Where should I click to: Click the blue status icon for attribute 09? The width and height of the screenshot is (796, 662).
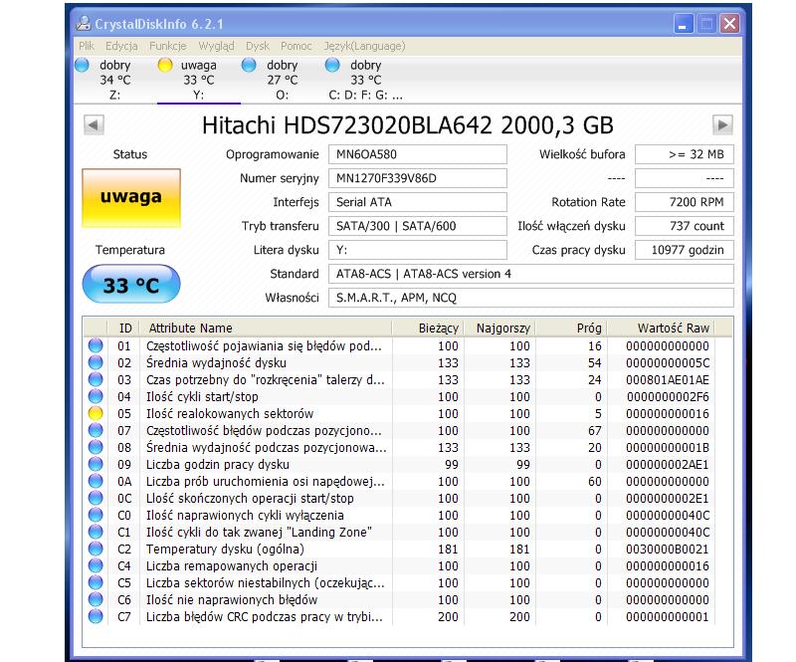coord(96,464)
